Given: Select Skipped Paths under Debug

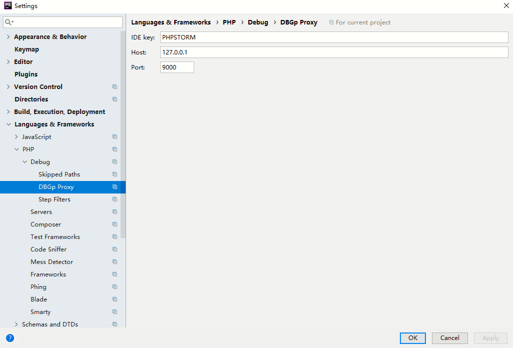Looking at the screenshot, I should [x=59, y=174].
